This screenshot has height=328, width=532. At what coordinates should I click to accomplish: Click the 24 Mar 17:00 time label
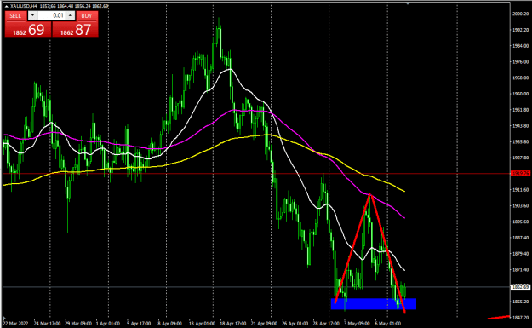[47, 324]
